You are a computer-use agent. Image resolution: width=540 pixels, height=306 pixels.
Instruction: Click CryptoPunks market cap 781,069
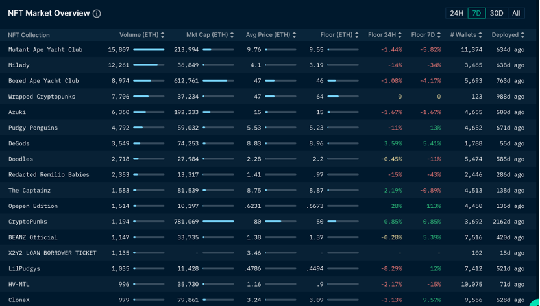(x=186, y=222)
